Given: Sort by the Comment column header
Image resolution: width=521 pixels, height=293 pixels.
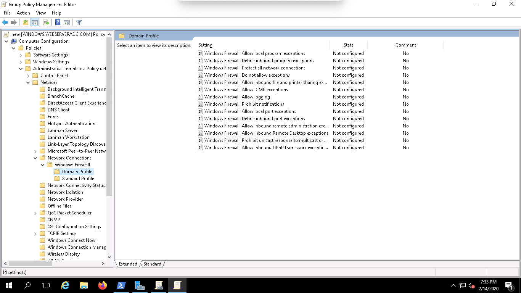Looking at the screenshot, I should pyautogui.click(x=405, y=45).
